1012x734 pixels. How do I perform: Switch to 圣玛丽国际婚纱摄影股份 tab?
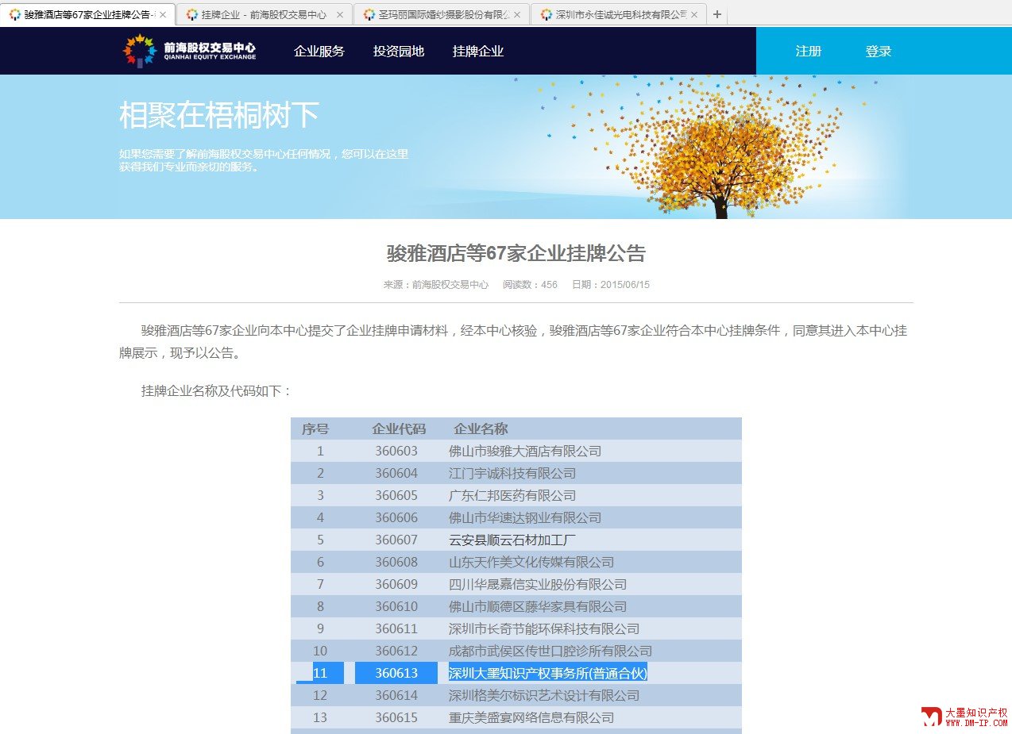(441, 14)
